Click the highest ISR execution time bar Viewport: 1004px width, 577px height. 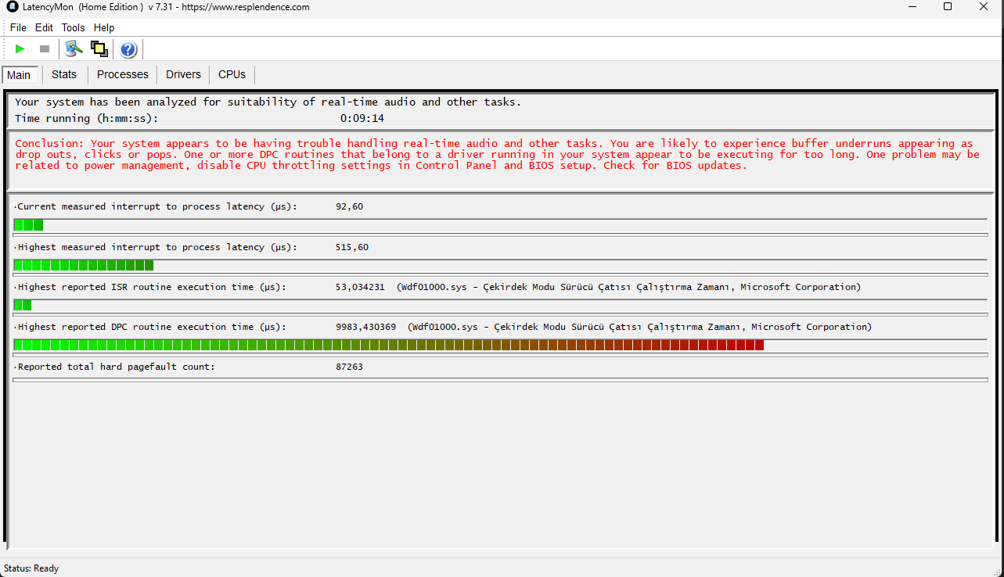click(x=500, y=305)
